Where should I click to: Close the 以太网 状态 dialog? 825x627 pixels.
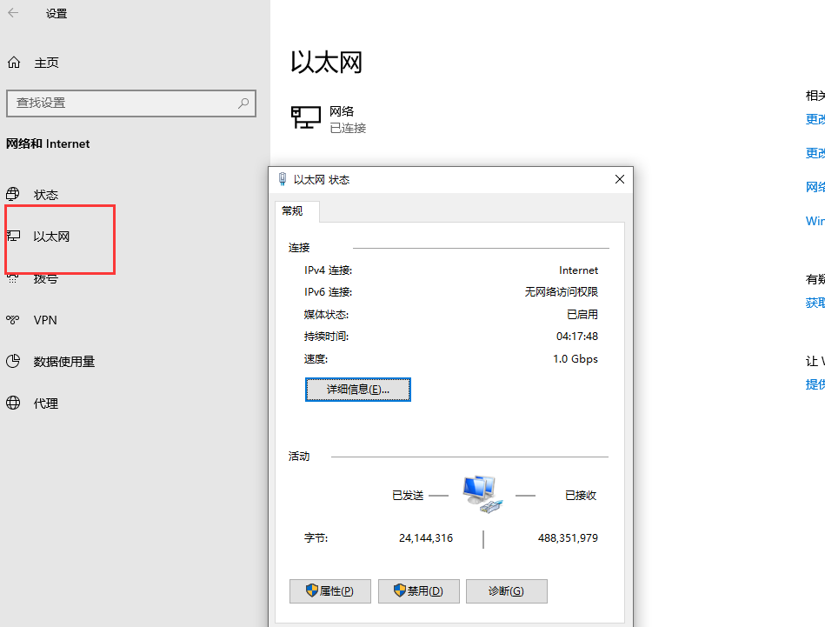click(x=619, y=179)
